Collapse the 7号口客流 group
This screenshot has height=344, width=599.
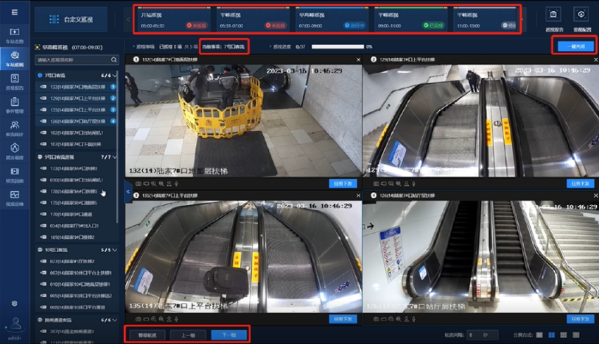pos(116,75)
